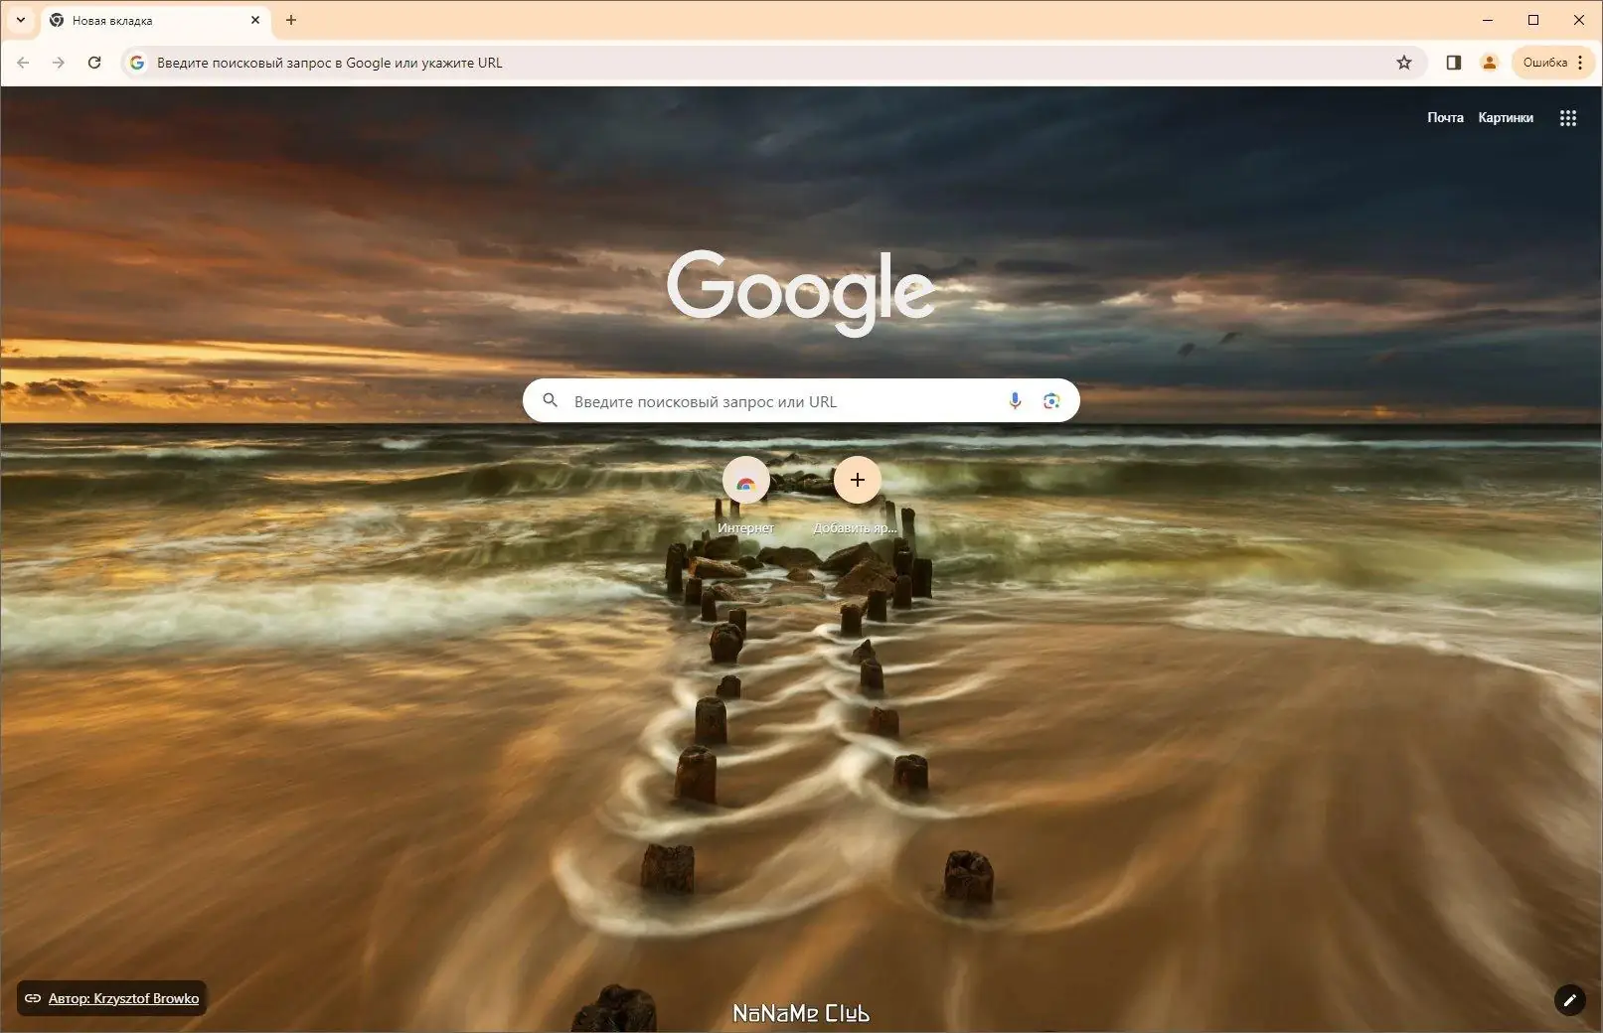Image resolution: width=1603 pixels, height=1033 pixels.
Task: Open the browser profile menu
Action: click(1489, 62)
